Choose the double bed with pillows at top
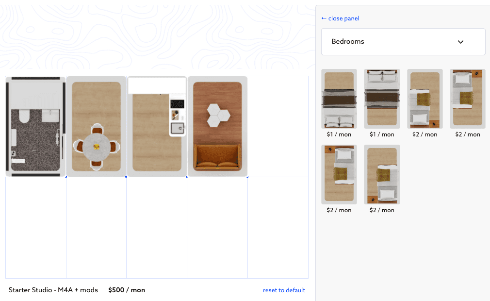 pos(382,99)
